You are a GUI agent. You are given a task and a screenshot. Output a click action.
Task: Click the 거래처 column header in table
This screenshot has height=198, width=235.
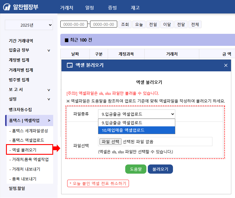coord(172,54)
